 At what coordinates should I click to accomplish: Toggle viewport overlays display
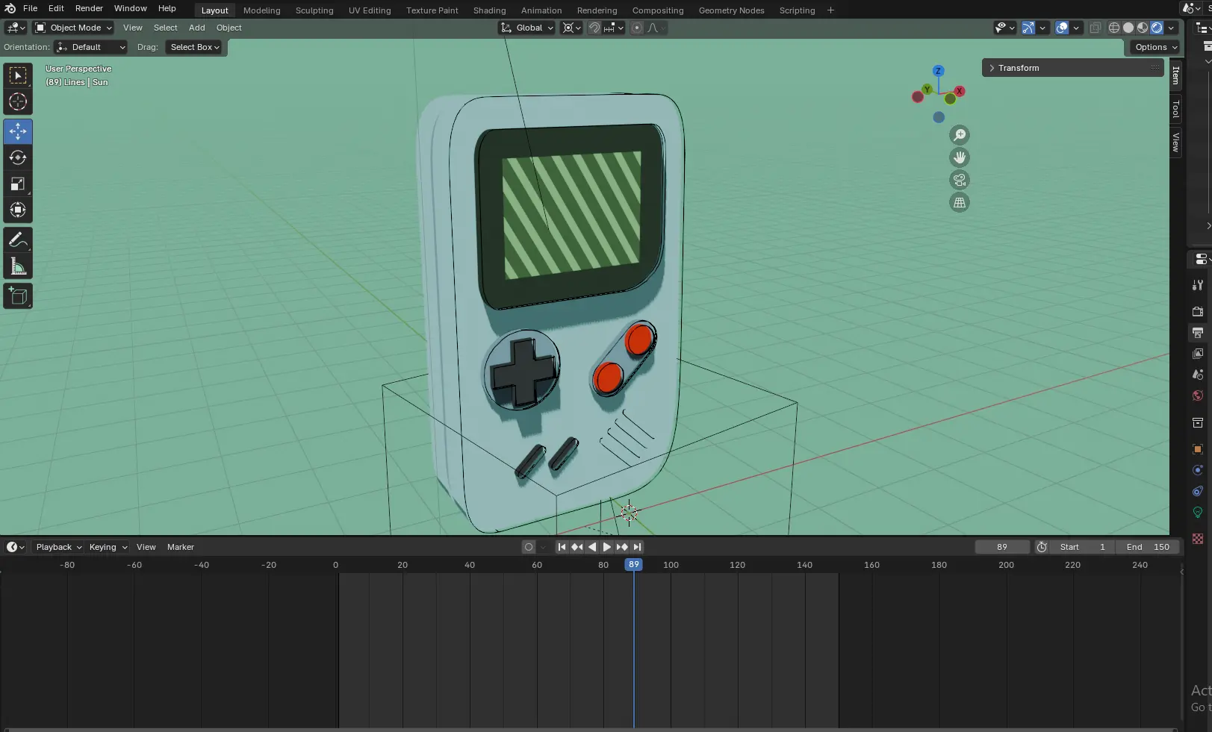(1062, 28)
